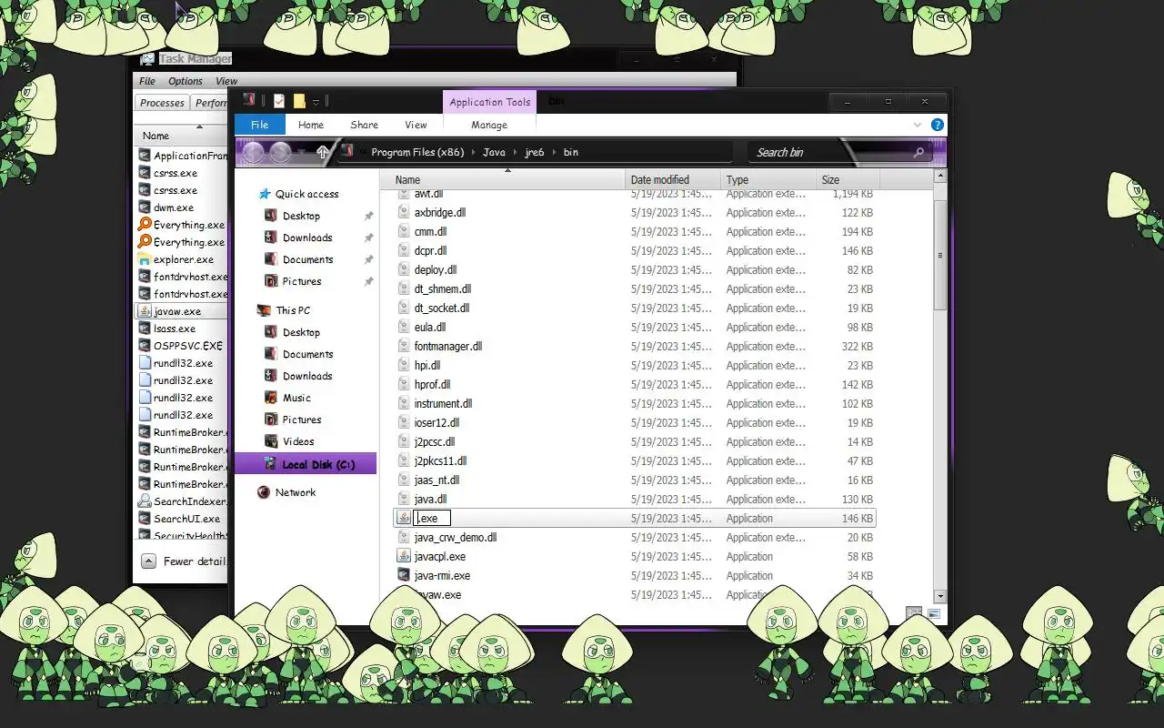Sort files by Size column header
Viewport: 1164px width, 728px height.
coord(848,179)
